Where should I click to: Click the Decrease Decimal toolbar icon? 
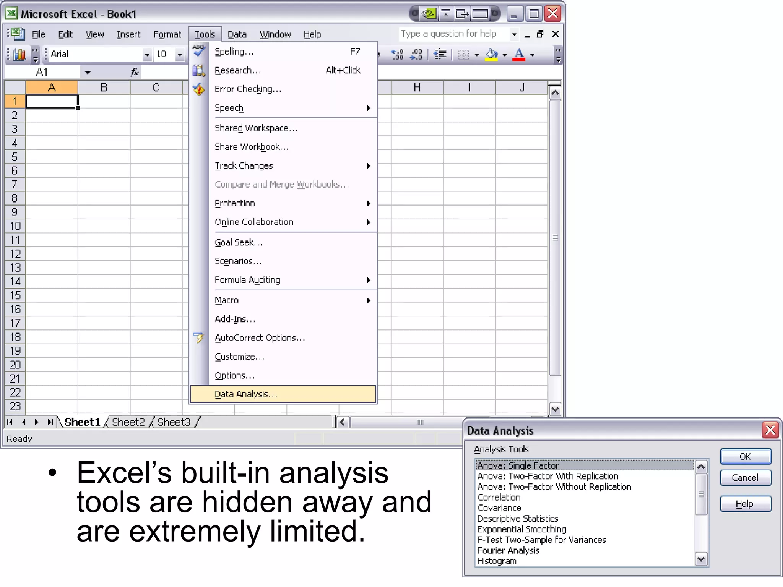point(416,54)
